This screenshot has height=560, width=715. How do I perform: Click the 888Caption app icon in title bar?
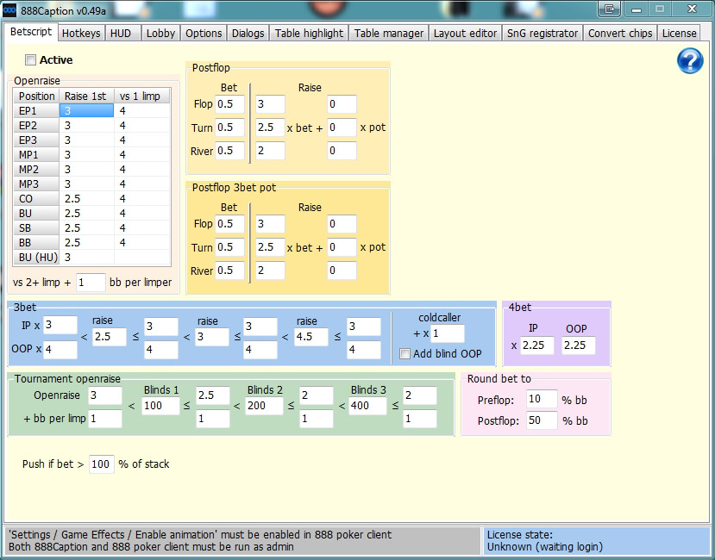tap(9, 9)
